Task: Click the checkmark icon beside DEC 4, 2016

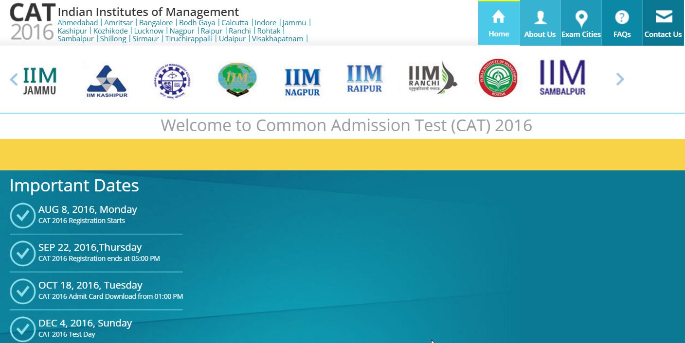Action: [x=22, y=329]
